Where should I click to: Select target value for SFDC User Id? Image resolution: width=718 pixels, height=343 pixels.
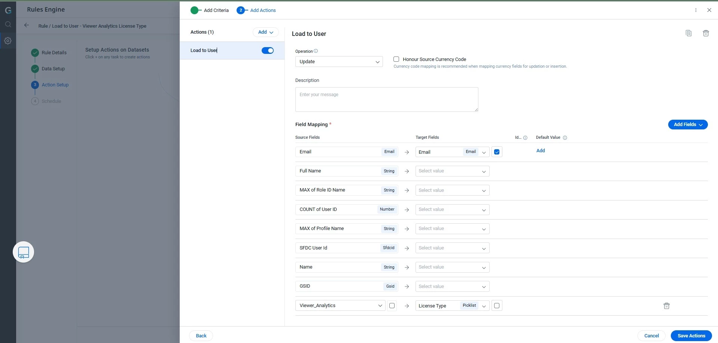click(452, 248)
